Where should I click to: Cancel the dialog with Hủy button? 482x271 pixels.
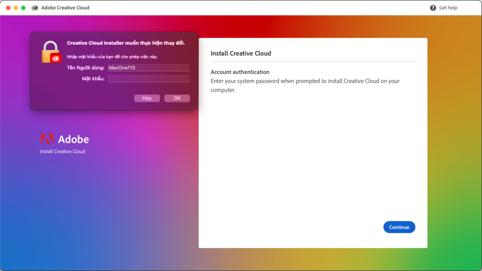147,98
